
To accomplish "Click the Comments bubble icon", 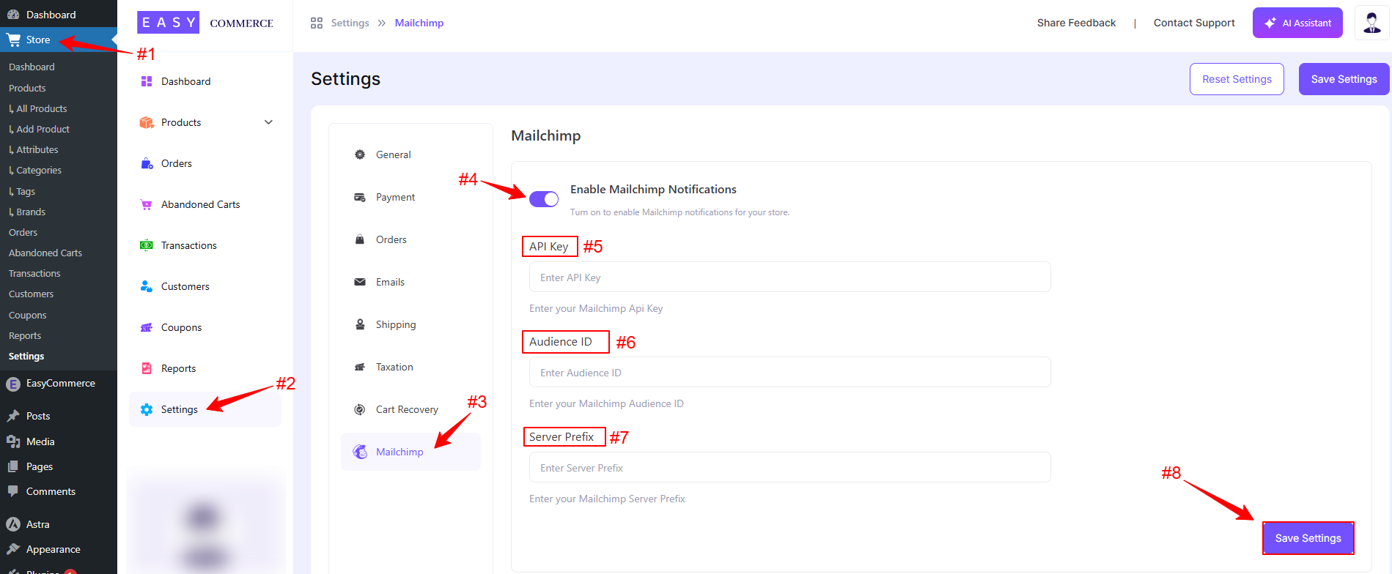I will (13, 491).
